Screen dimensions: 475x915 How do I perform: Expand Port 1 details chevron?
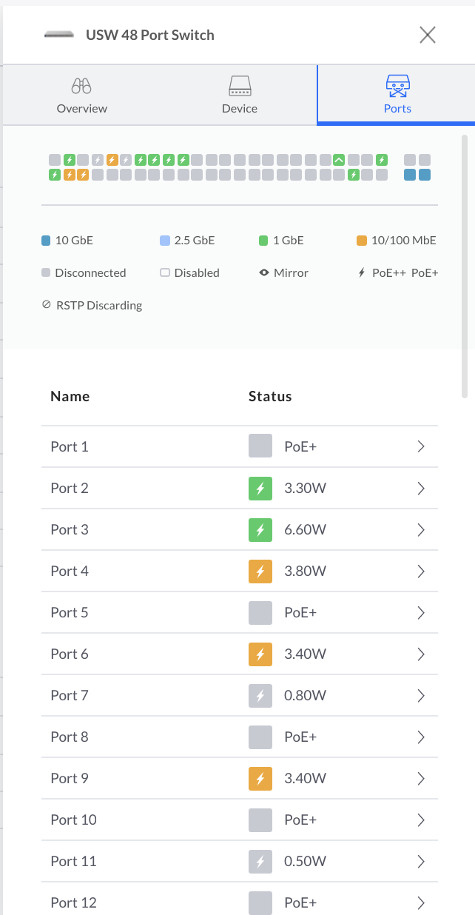(x=421, y=446)
